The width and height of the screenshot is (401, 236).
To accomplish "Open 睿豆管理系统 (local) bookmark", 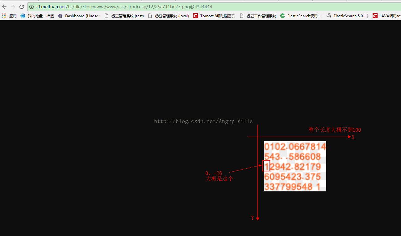I will 169,16.
